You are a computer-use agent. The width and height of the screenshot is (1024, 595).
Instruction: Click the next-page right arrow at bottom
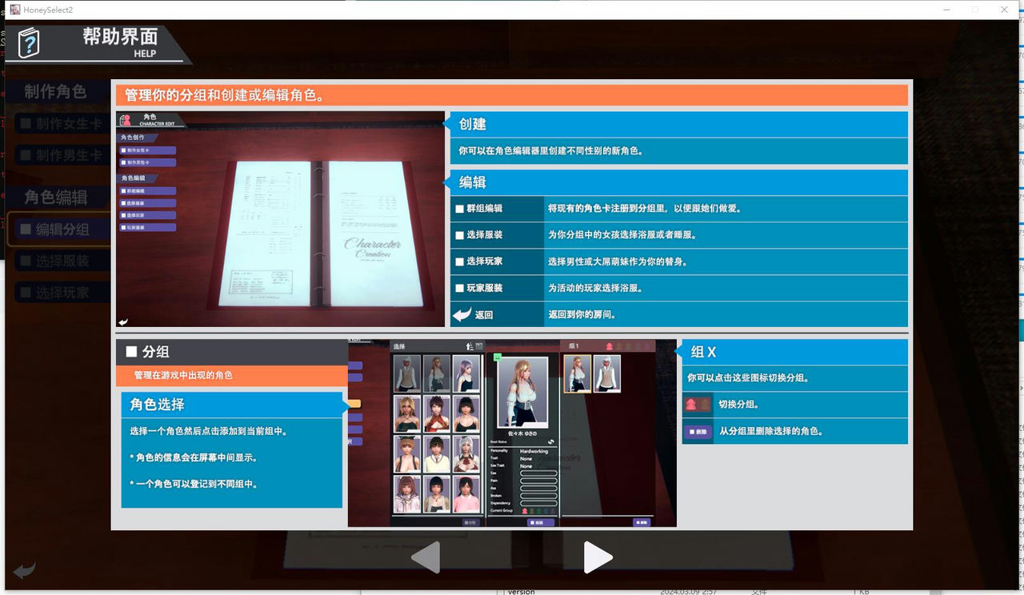[598, 557]
